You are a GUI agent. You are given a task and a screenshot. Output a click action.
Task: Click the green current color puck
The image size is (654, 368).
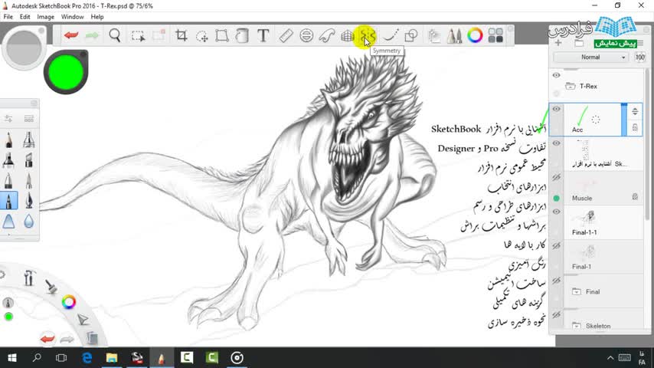[x=66, y=72]
